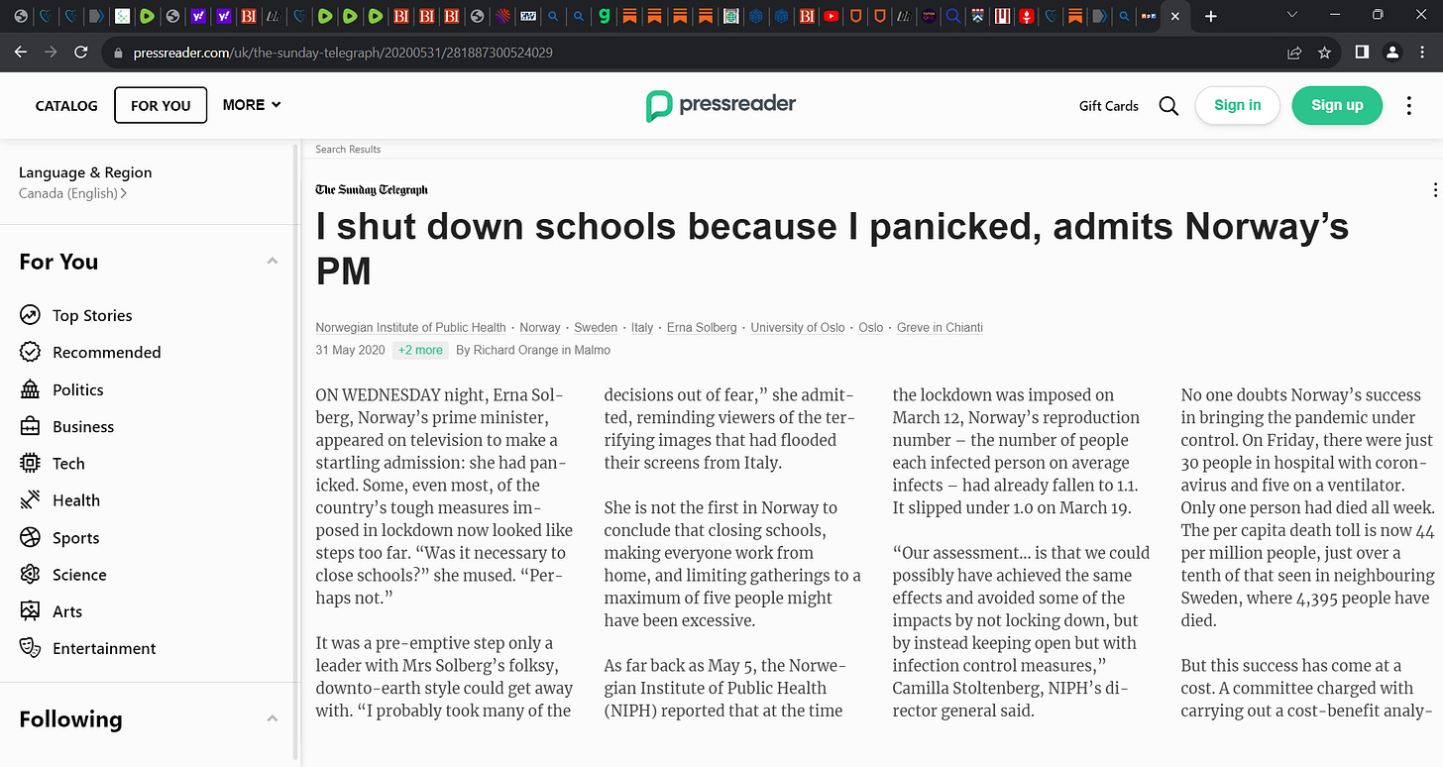1443x767 pixels.
Task: Open the CATALOG menu item
Action: click(66, 106)
